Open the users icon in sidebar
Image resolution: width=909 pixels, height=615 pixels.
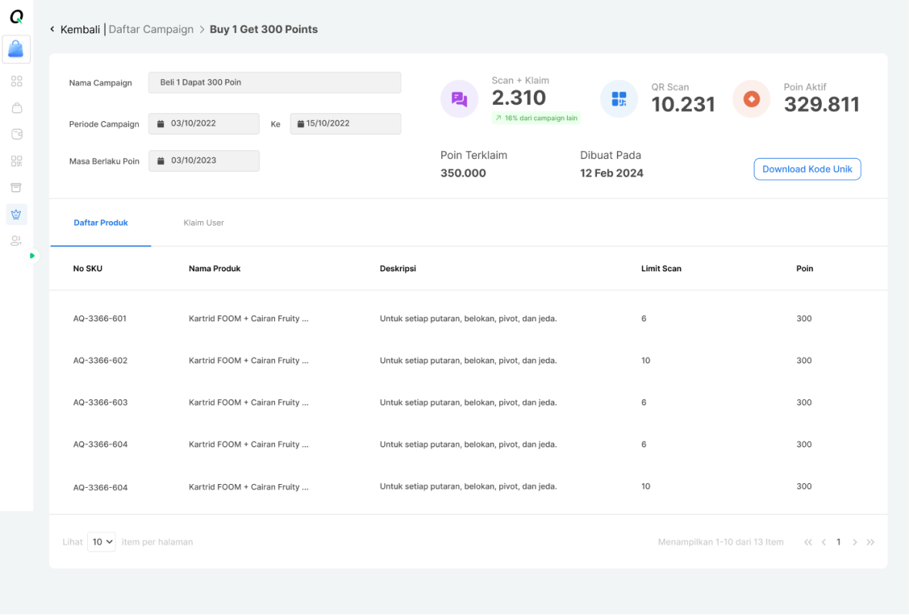click(16, 240)
